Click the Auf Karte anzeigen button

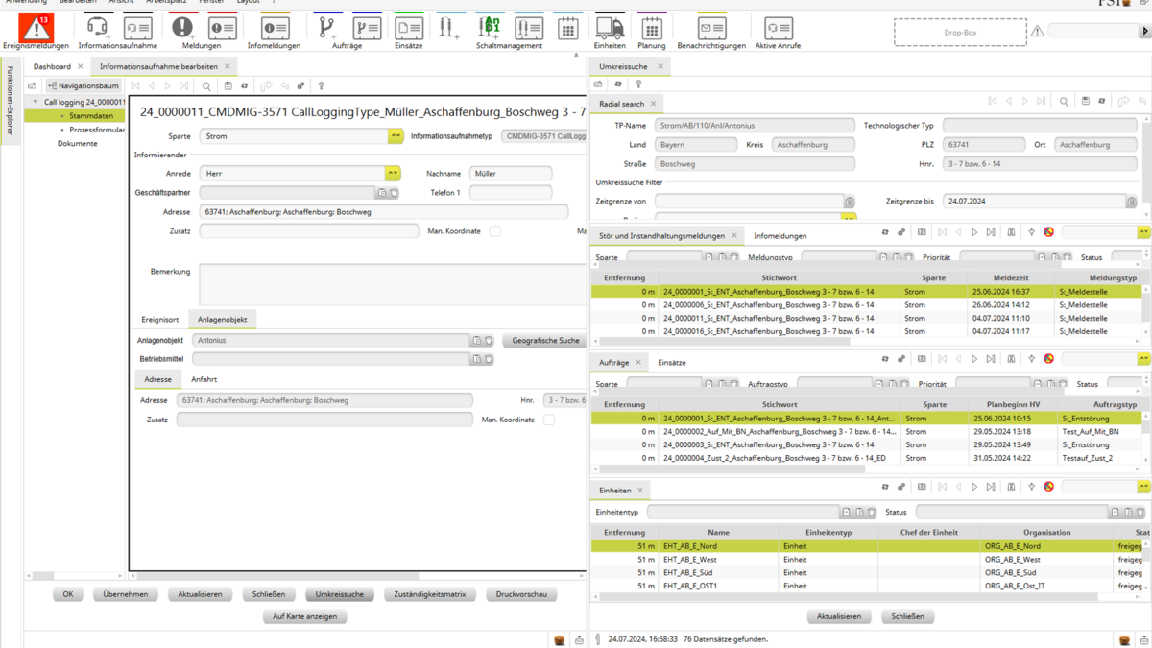click(304, 616)
